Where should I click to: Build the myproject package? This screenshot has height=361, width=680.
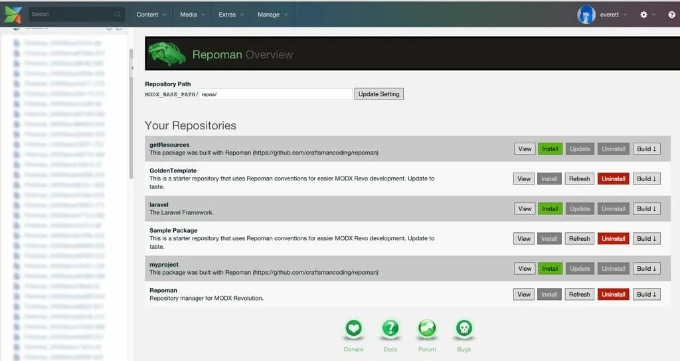[646, 268]
